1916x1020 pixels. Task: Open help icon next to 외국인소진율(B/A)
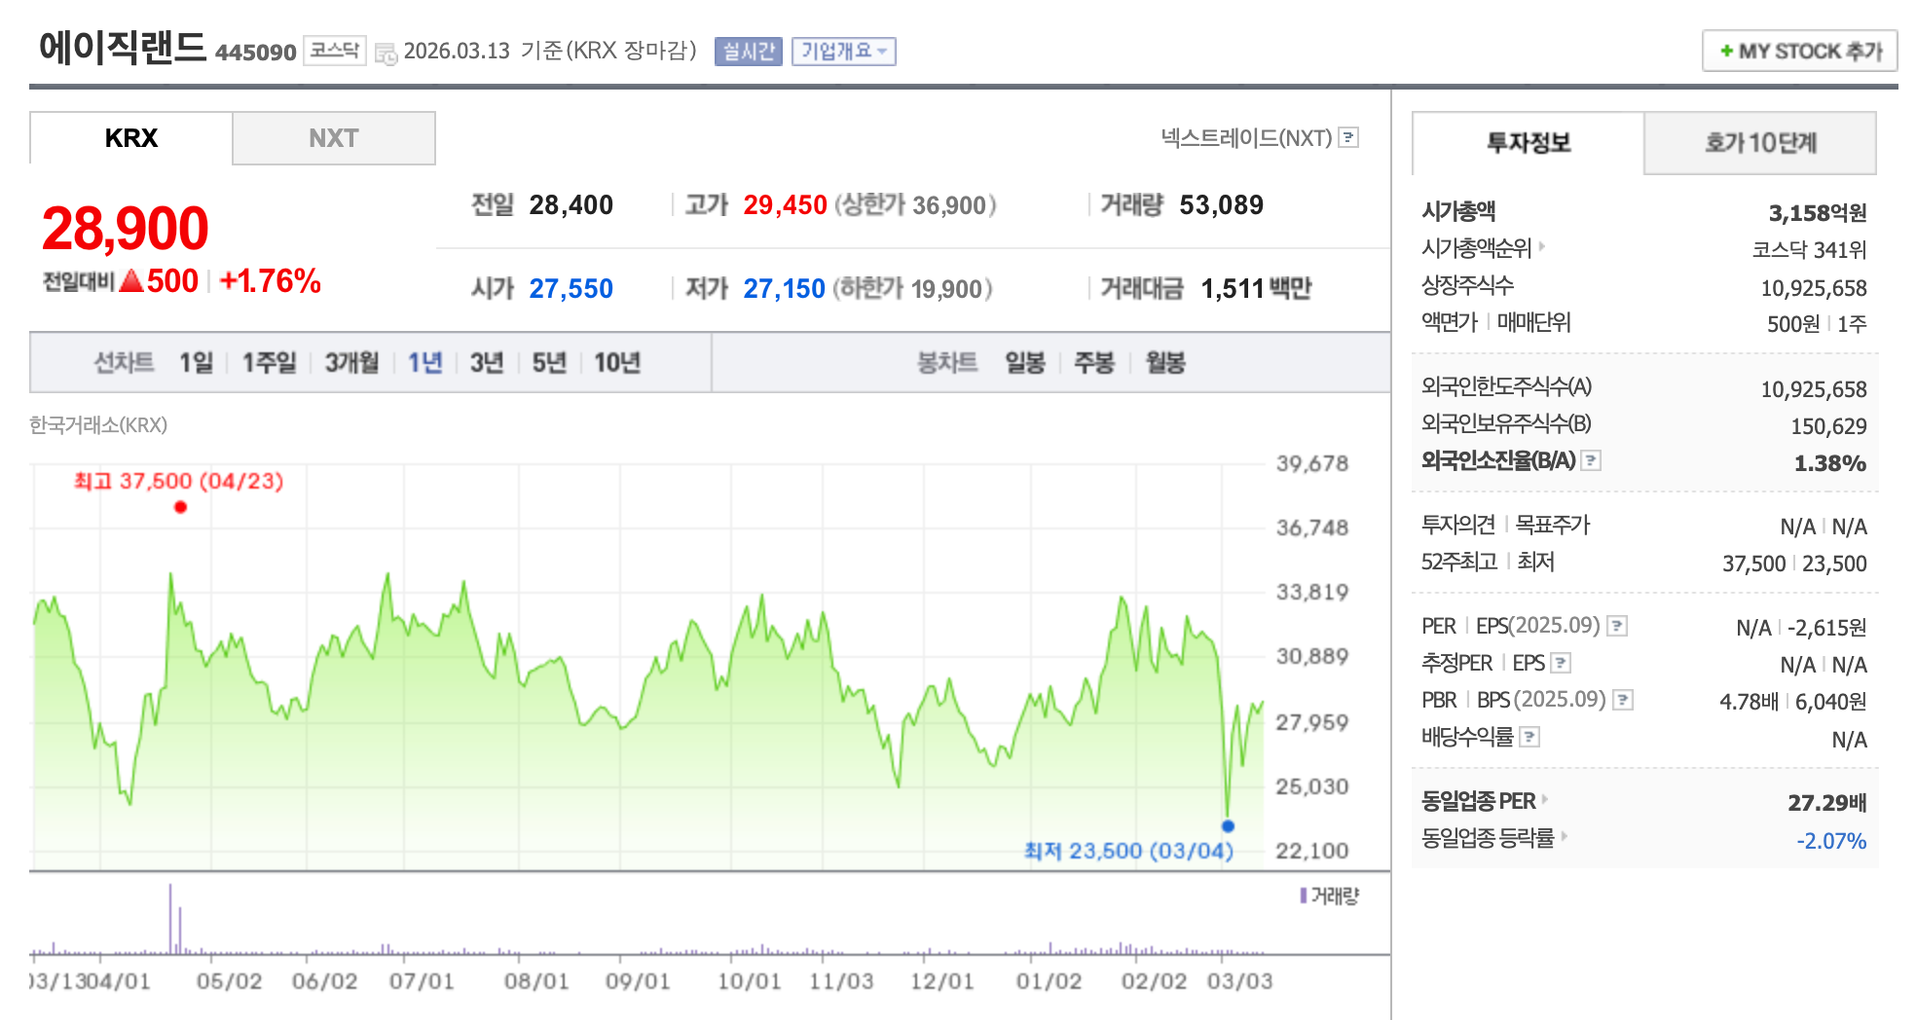(x=1591, y=460)
